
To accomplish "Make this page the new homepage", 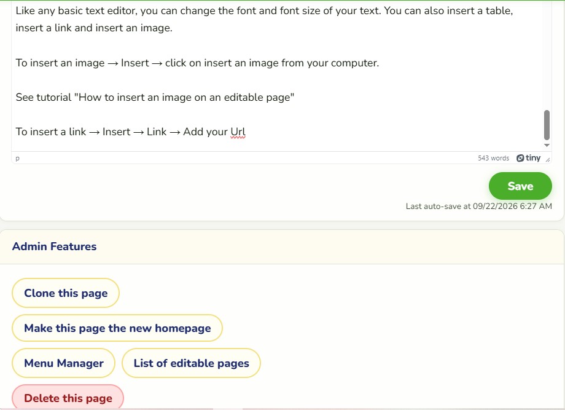I will (117, 328).
